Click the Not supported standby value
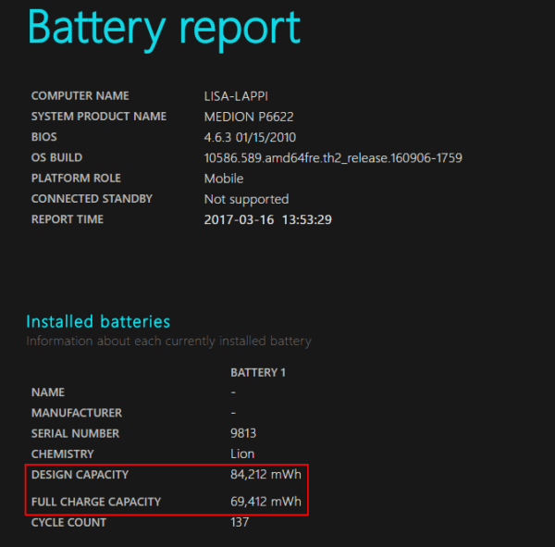The height and width of the screenshot is (547, 555). click(246, 199)
